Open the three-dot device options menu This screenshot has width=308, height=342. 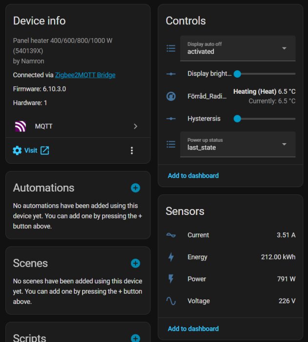pos(132,150)
